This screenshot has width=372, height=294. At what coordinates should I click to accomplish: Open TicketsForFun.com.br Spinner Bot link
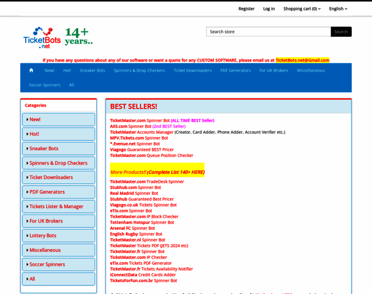coord(143,280)
